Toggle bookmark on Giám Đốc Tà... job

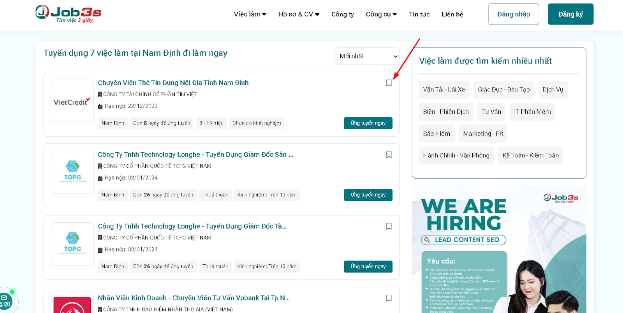[389, 226]
